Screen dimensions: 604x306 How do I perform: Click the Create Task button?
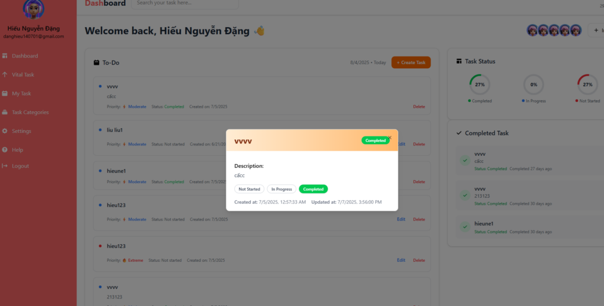coord(411,62)
